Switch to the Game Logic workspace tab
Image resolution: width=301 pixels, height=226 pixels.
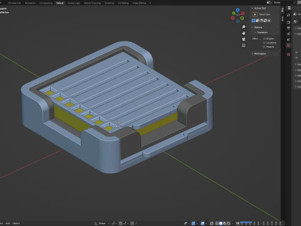[x=74, y=3]
